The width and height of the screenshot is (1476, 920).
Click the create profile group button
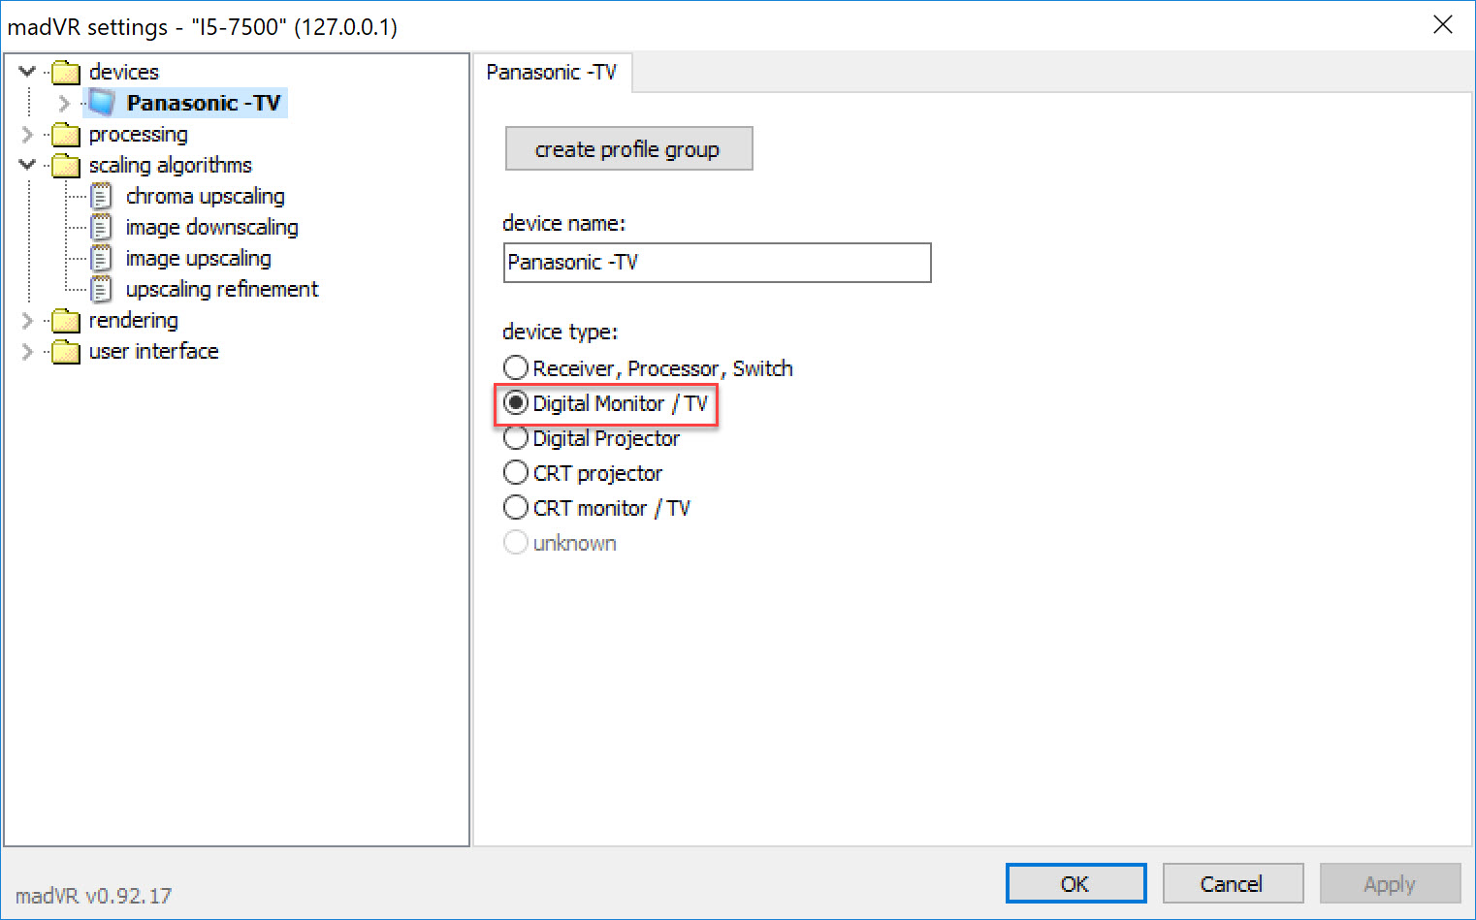628,149
